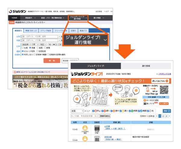Go to results page 3
The image size is (181, 149).
166,116
